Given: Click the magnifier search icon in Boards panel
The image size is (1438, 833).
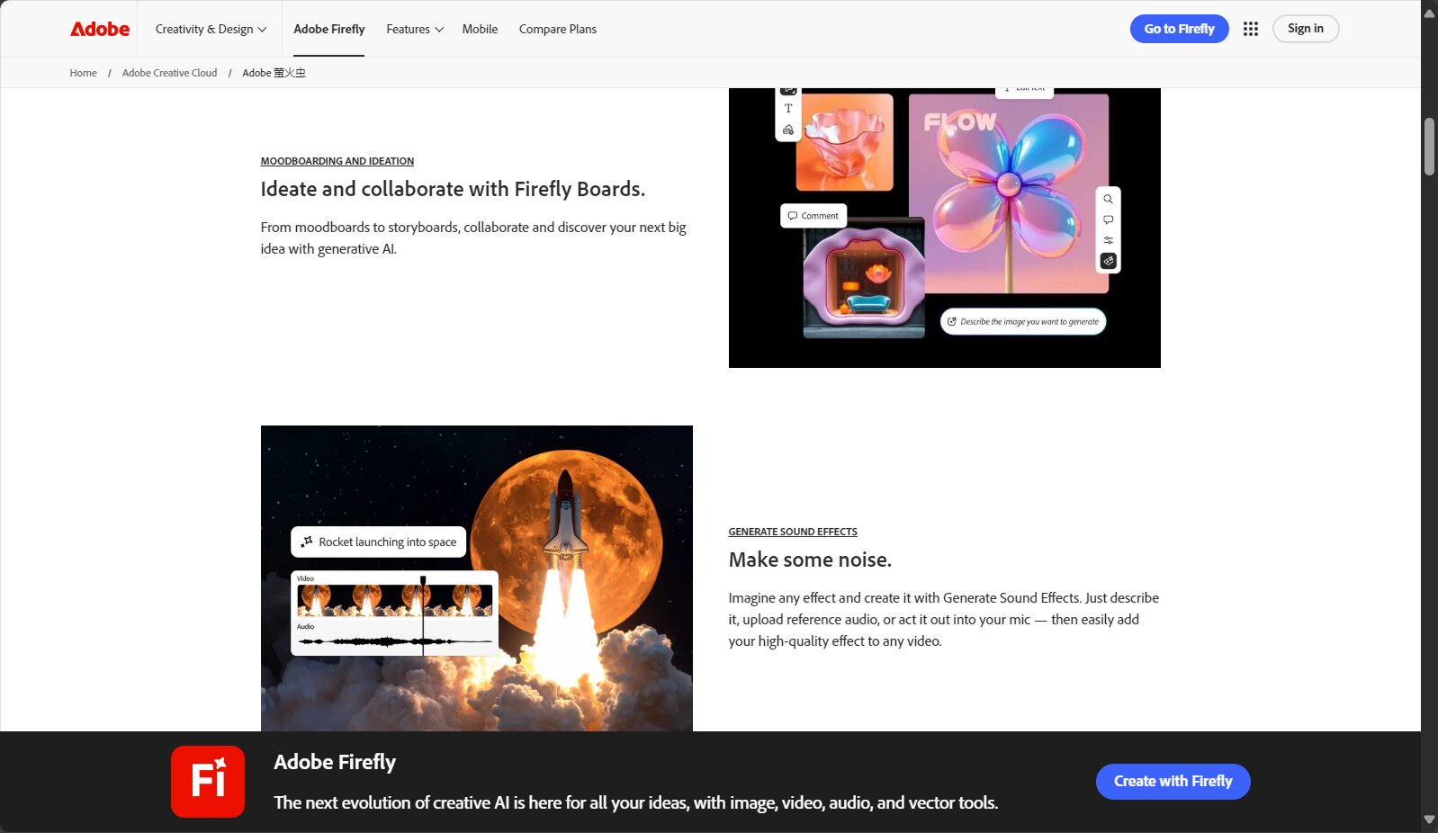Looking at the screenshot, I should tap(1109, 199).
